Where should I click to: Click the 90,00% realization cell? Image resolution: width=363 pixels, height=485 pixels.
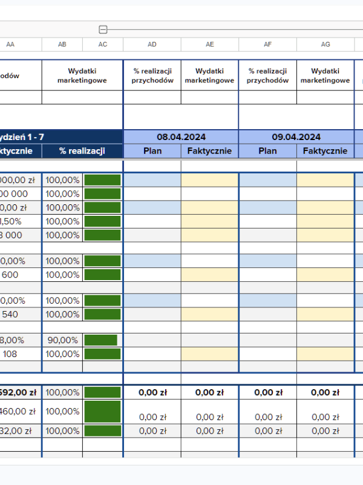(62, 340)
